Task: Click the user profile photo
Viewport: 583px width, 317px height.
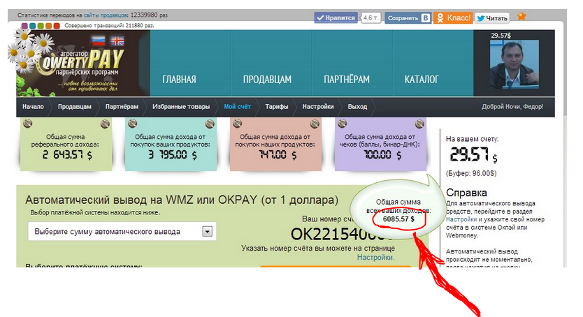Action: click(x=514, y=64)
